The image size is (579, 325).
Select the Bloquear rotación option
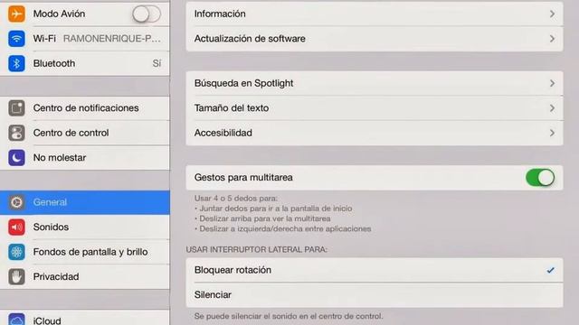[x=375, y=270]
